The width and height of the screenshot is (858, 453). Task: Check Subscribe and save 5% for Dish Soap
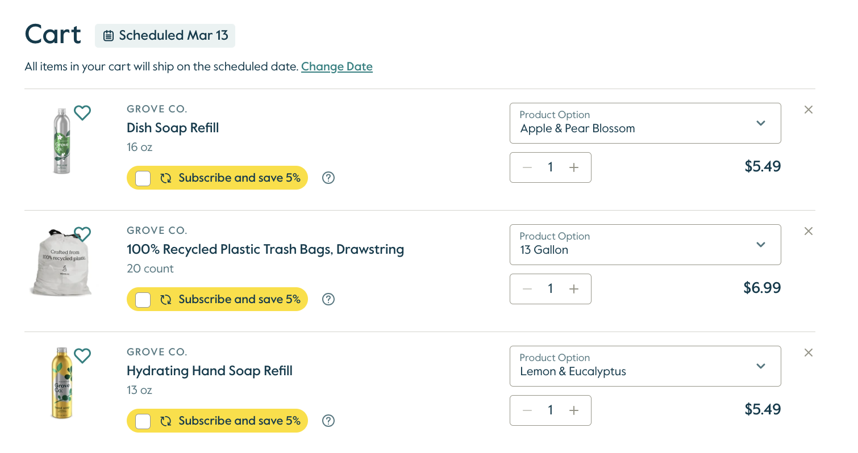click(143, 178)
